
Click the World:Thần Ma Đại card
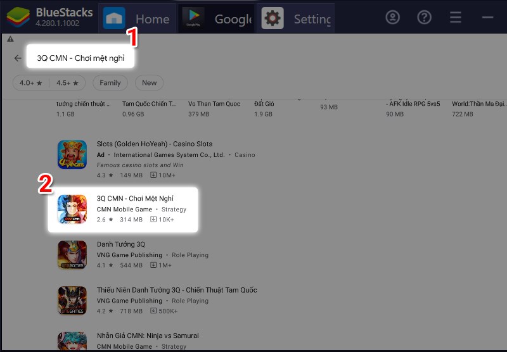coord(479,109)
